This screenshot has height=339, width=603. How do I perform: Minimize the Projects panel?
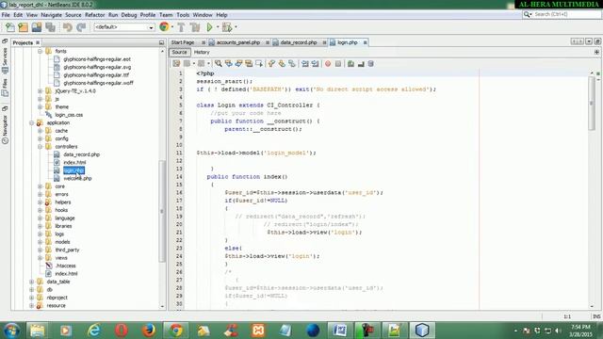161,42
